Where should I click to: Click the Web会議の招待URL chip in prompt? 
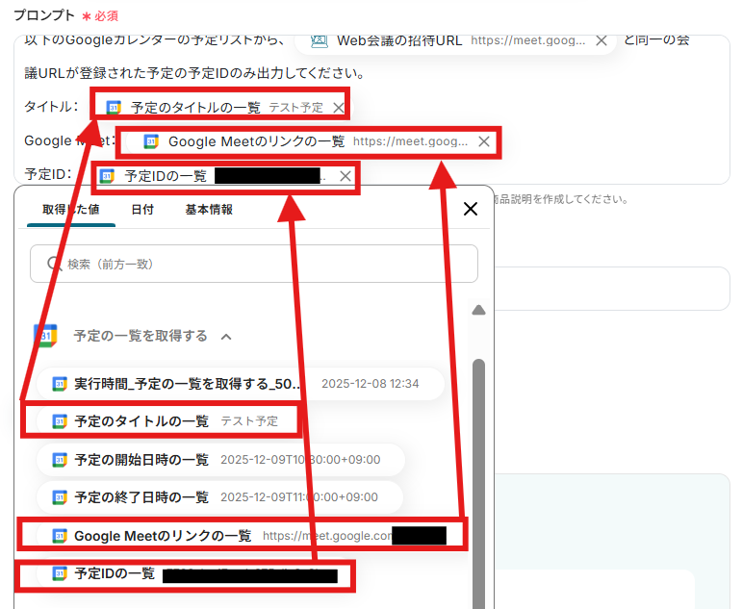(x=455, y=40)
